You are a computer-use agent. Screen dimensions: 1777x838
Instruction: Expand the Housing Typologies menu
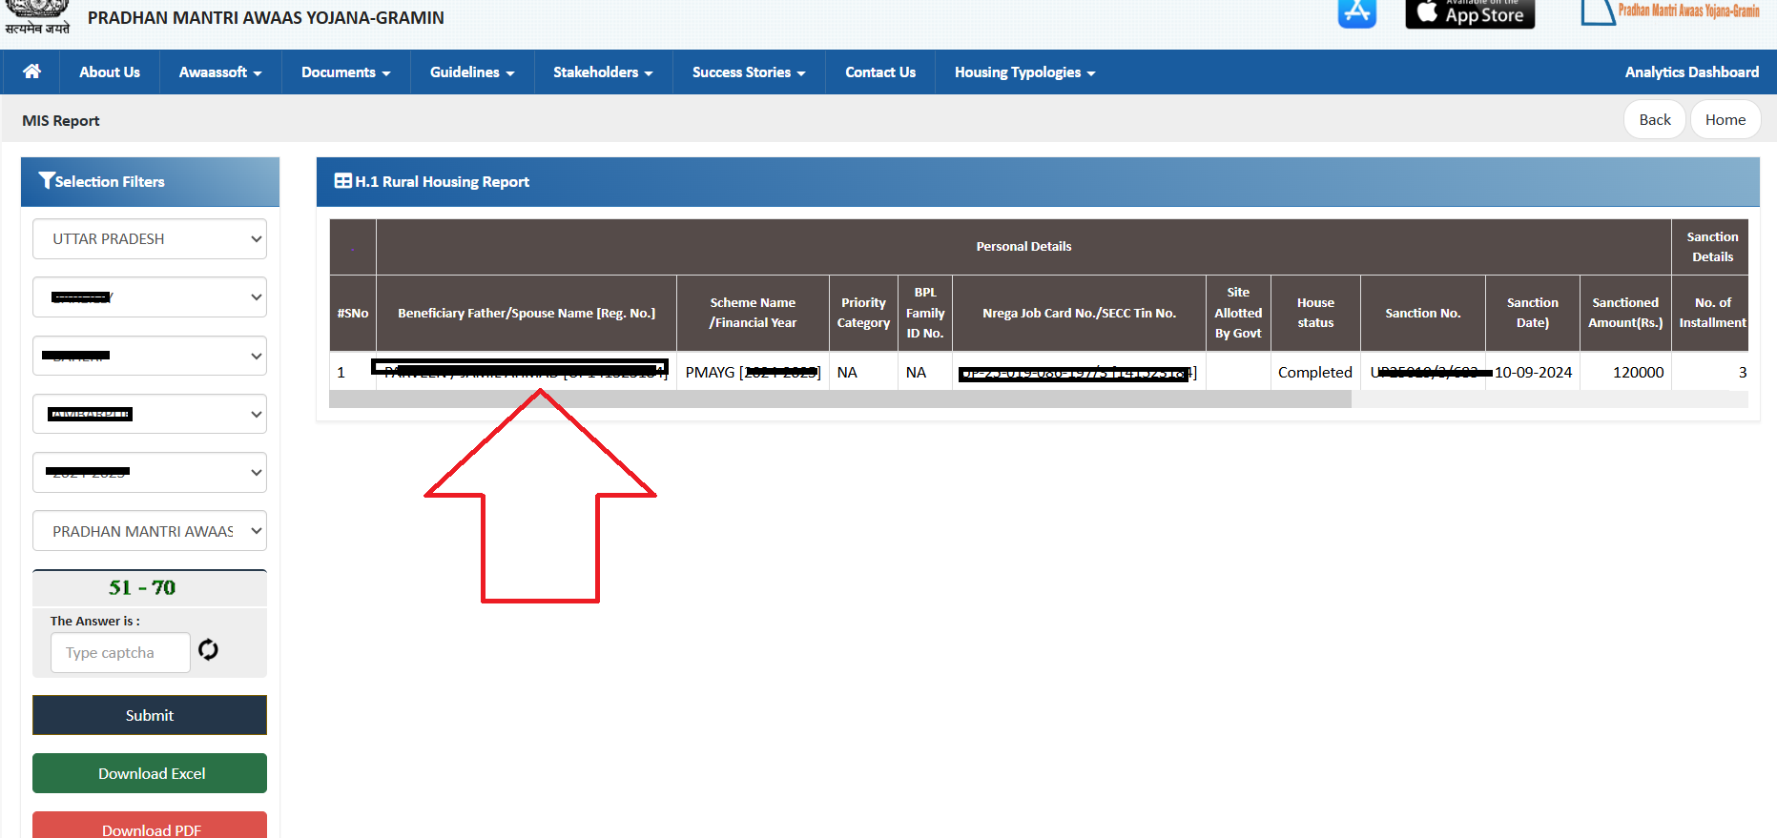click(x=1024, y=72)
